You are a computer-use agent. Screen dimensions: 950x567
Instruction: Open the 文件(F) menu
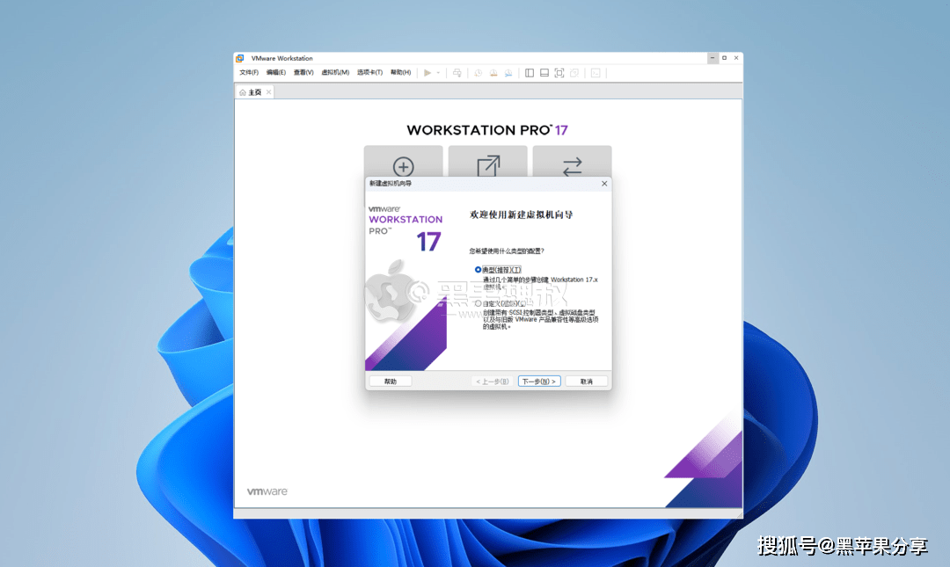pos(249,73)
